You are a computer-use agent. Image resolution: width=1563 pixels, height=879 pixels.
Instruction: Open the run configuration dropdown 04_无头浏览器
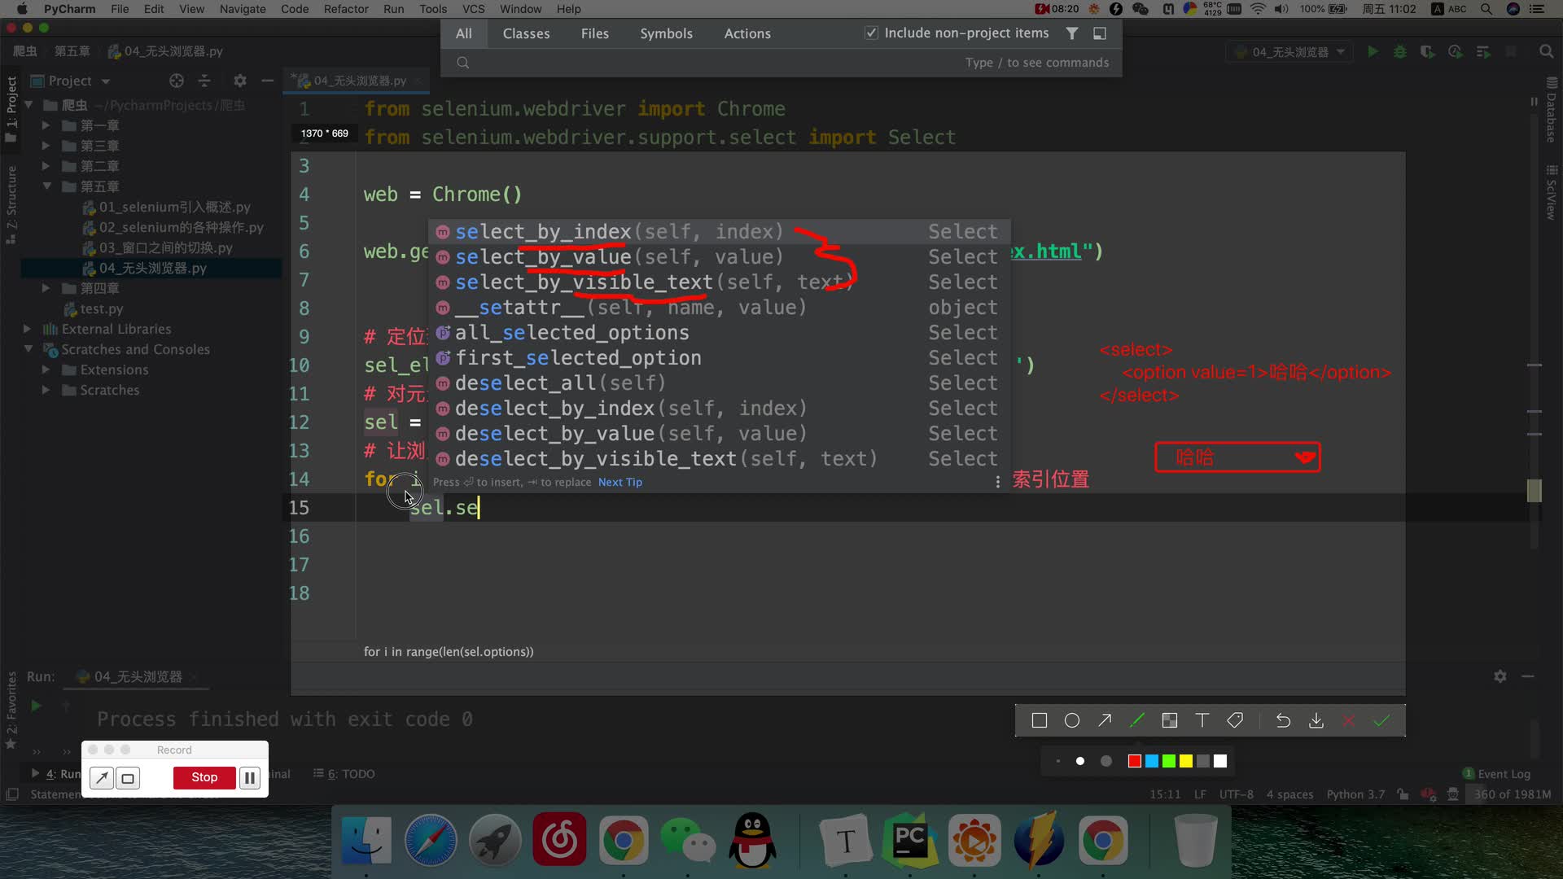coord(1290,52)
